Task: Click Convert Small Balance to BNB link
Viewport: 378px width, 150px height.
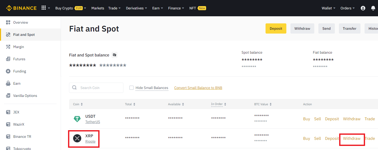Action: 198,88
